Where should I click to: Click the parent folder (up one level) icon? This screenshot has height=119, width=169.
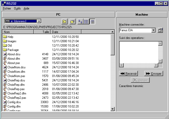point(65,21)
